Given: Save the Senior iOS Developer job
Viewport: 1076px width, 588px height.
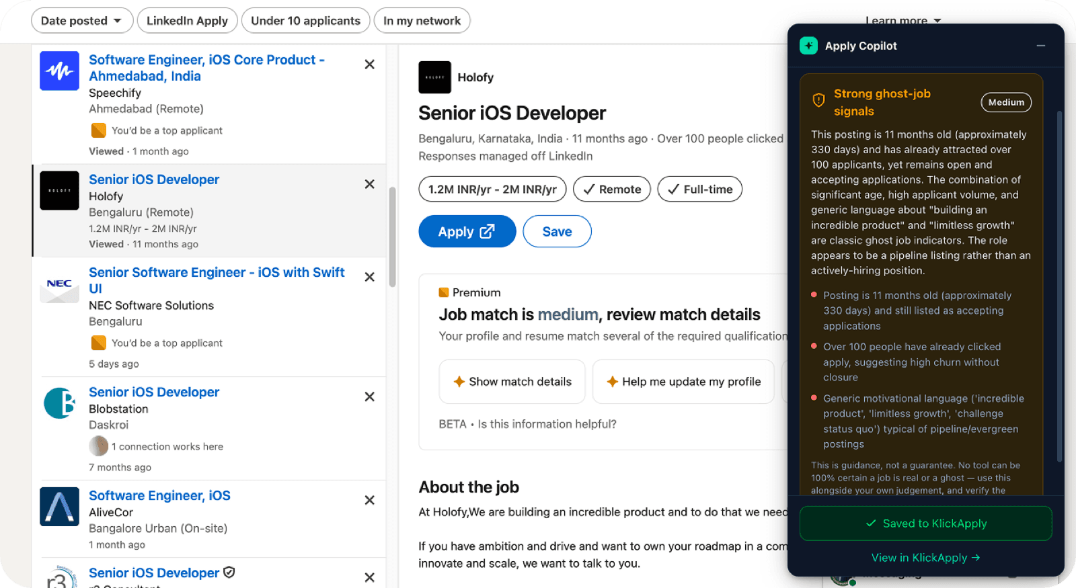Looking at the screenshot, I should [557, 231].
